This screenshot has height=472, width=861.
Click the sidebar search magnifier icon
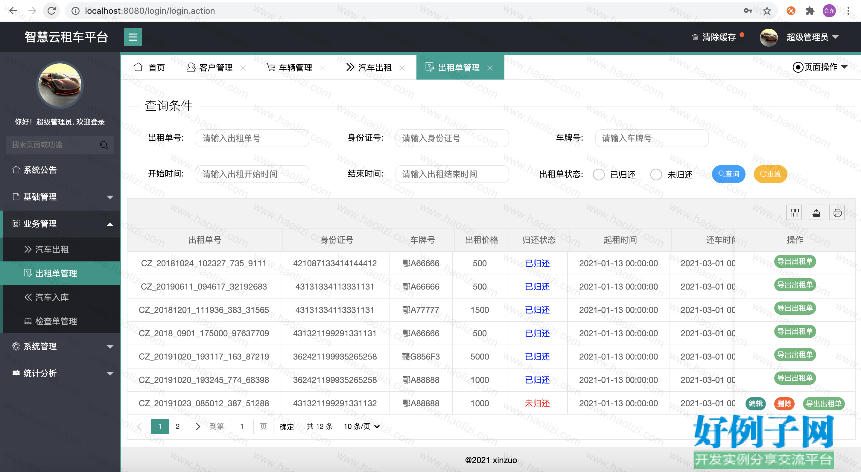click(104, 145)
